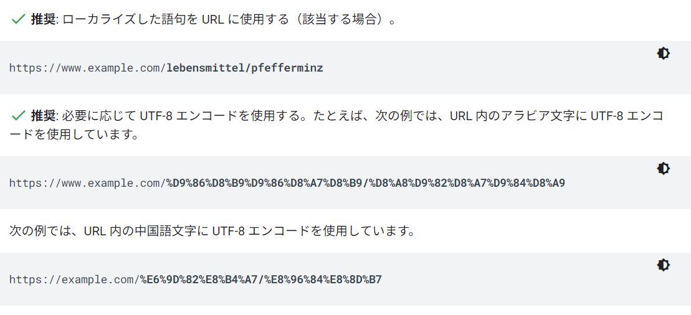691x315 pixels.
Task: Toggle dark theme on the Arabic URL code block
Action: (x=663, y=169)
